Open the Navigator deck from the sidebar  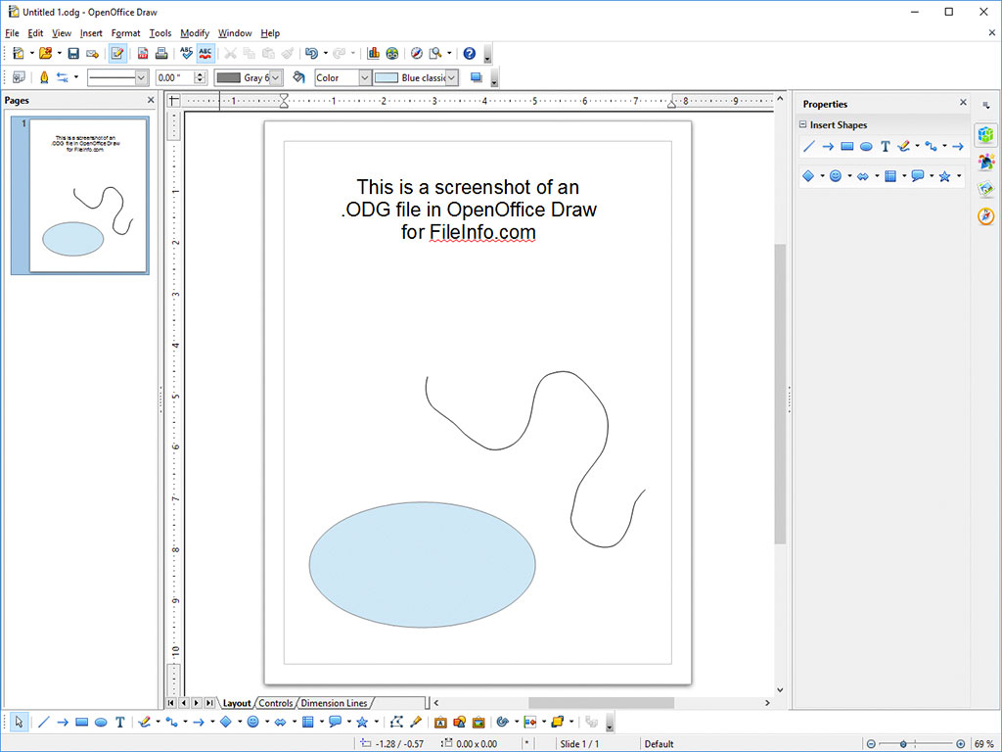click(985, 216)
